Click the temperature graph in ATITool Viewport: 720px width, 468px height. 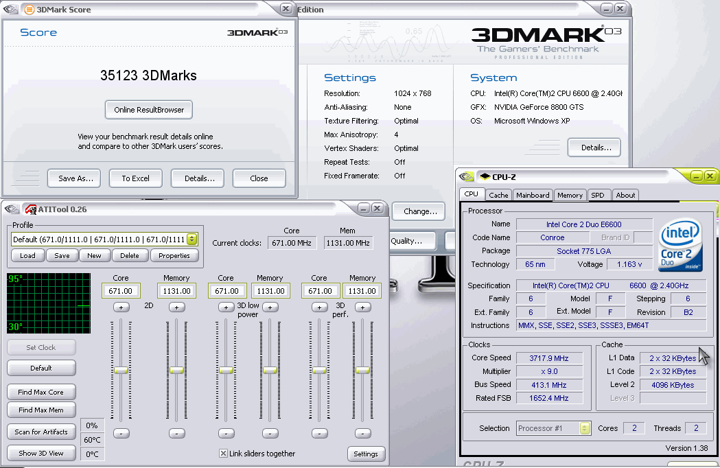[49, 303]
